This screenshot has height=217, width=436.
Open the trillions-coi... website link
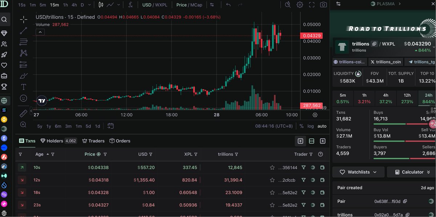pyautogui.click(x=350, y=62)
